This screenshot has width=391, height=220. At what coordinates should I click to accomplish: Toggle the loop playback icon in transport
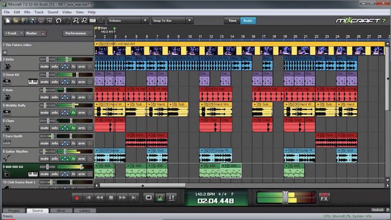click(x=149, y=198)
